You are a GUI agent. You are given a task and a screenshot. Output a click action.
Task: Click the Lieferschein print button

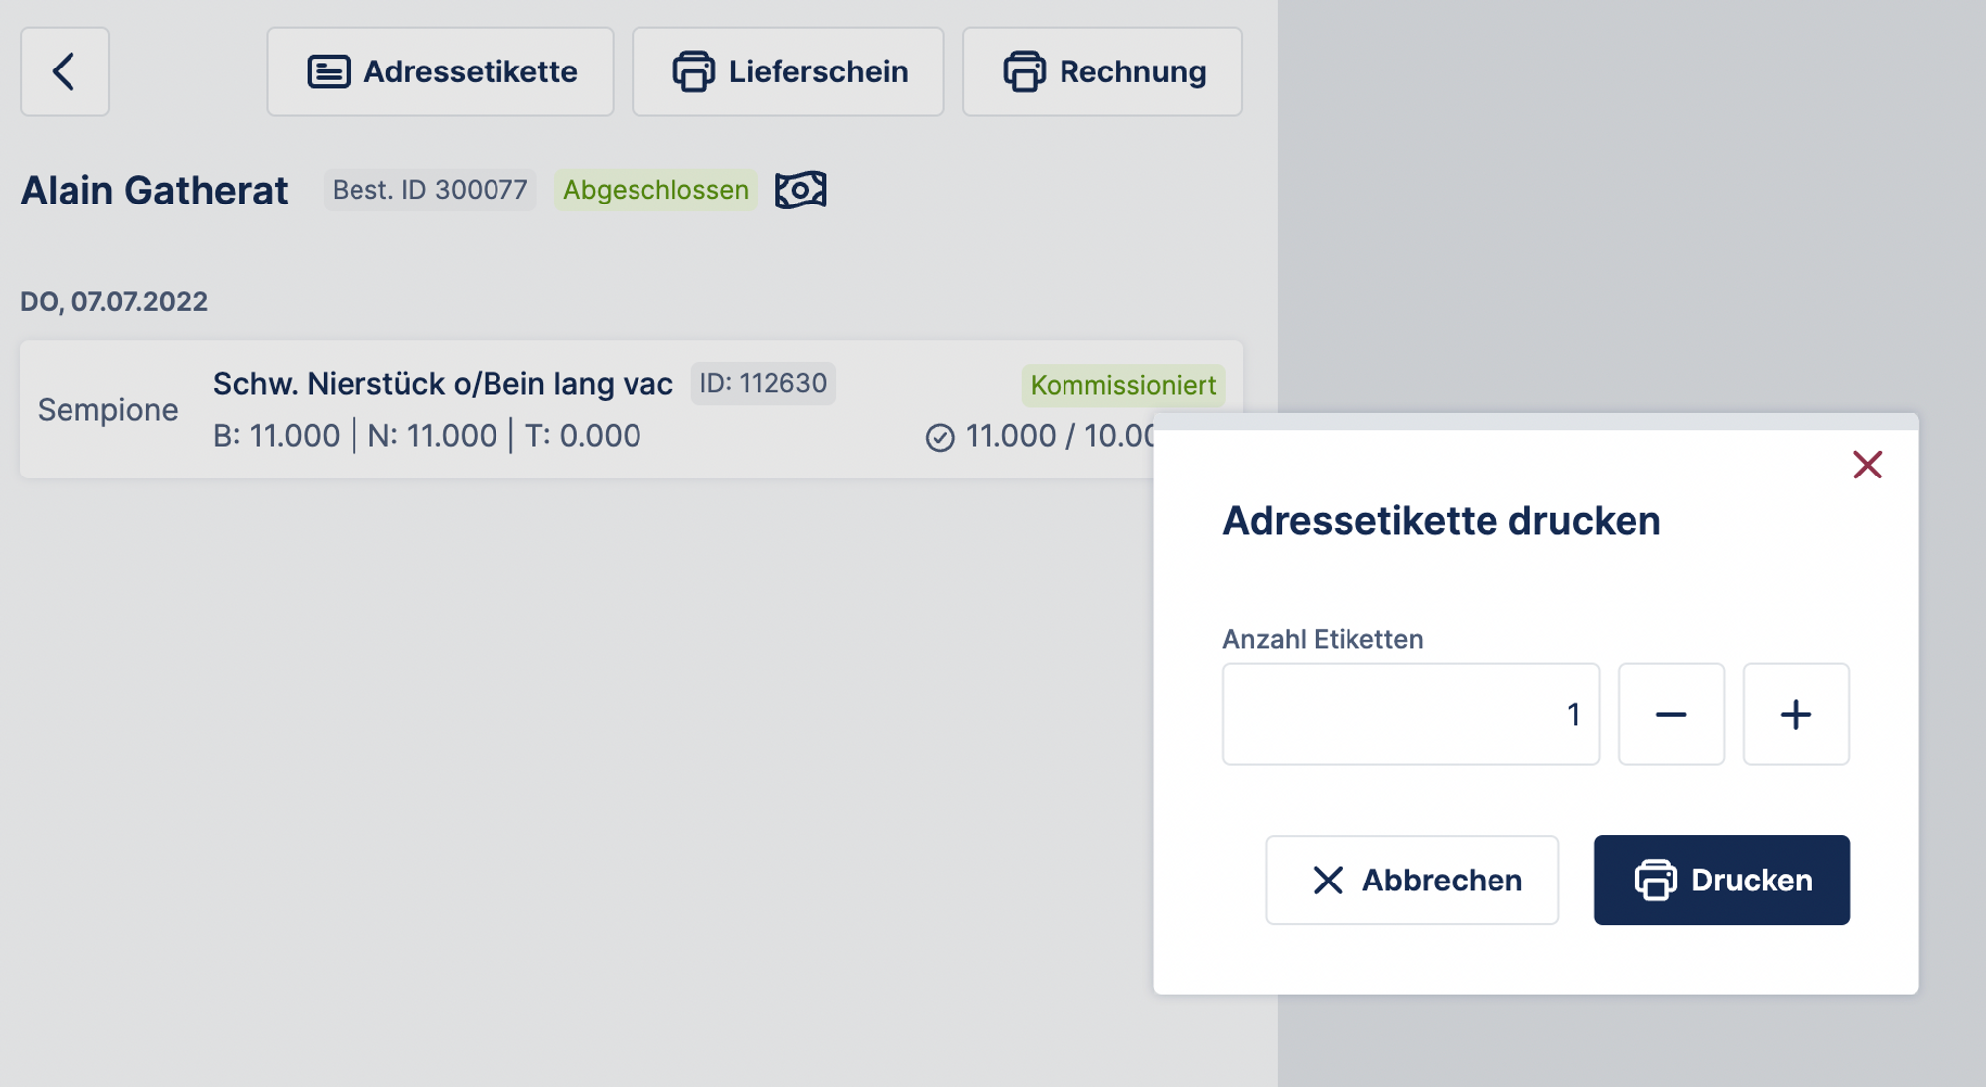[x=787, y=71]
